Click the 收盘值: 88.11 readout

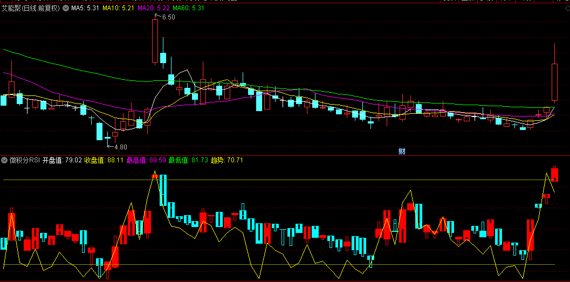[104, 160]
